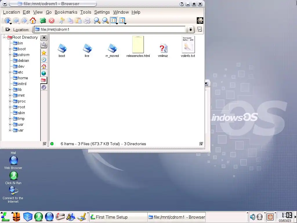Open the Home folder sidebar tab
The width and height of the screenshot is (297, 223).
coord(44,66)
